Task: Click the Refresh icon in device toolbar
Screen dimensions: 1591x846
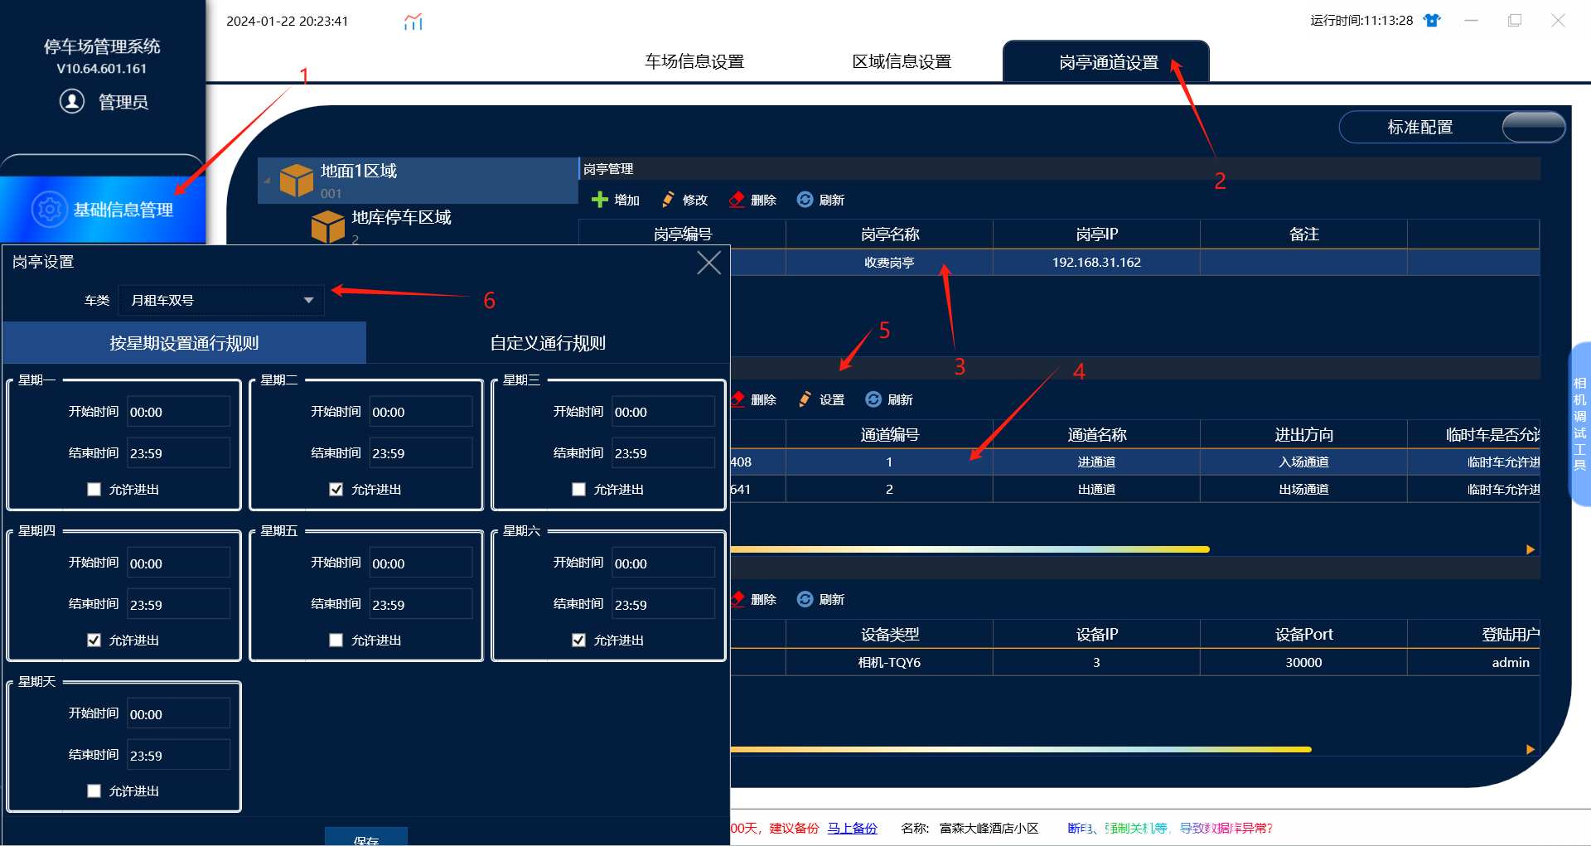Action: (805, 599)
